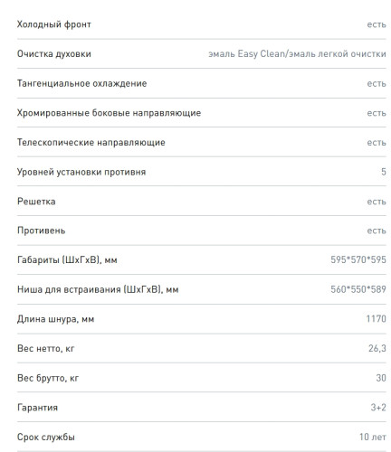Click the 'Холодный фронт' label

point(54,24)
